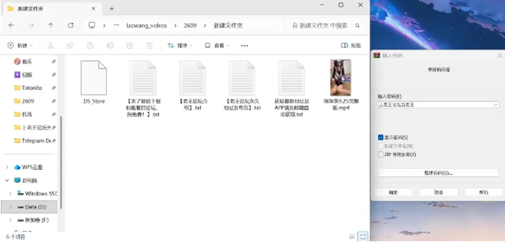Select the mp4 video thumbnail
The width and height of the screenshot is (505, 242).
341,78
